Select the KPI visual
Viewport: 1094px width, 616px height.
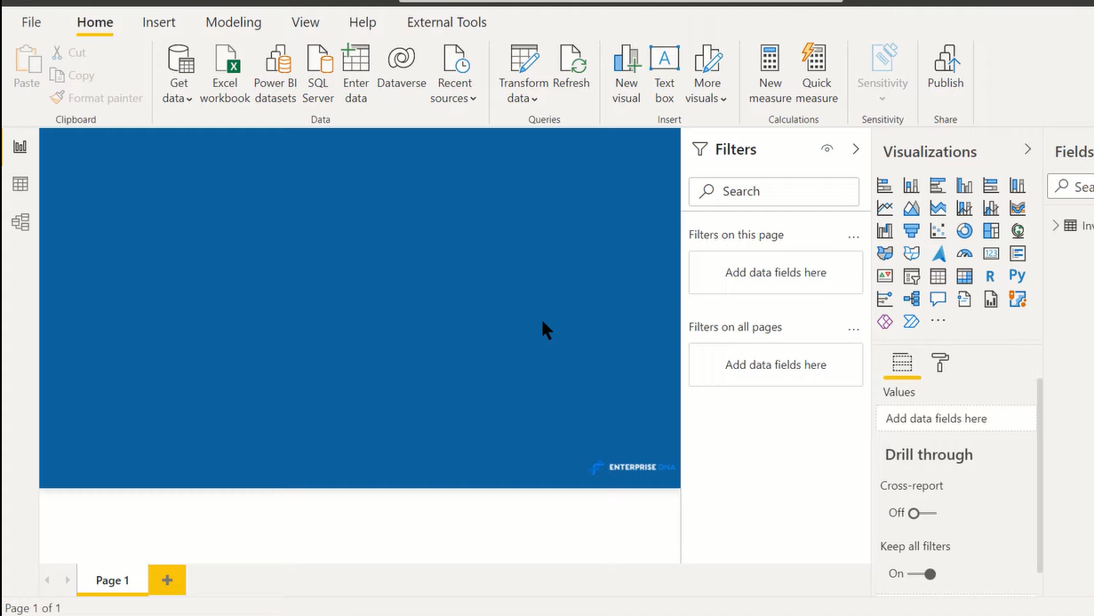tap(884, 276)
